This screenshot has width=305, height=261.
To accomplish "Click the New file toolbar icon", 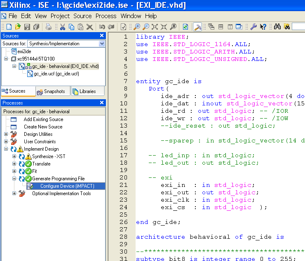I will 9,27.
